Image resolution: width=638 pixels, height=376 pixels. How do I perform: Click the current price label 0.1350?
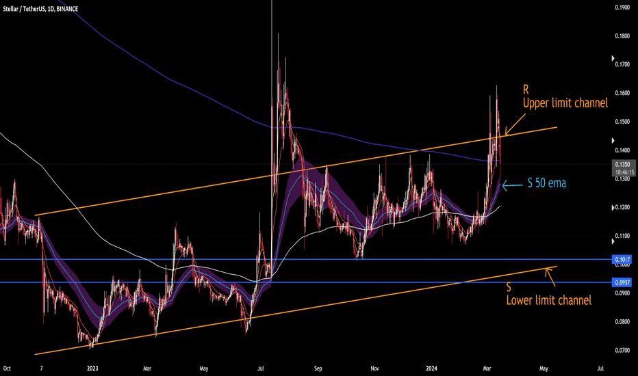coord(622,165)
